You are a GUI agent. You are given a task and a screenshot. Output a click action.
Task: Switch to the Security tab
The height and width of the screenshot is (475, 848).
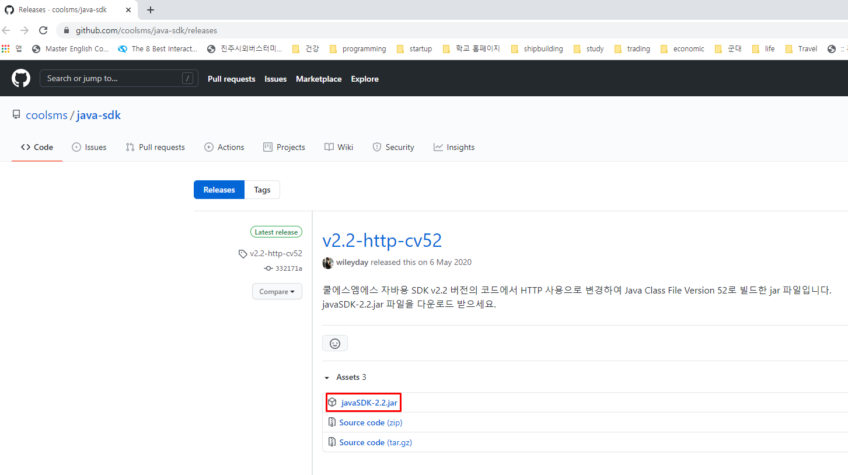[x=393, y=147]
